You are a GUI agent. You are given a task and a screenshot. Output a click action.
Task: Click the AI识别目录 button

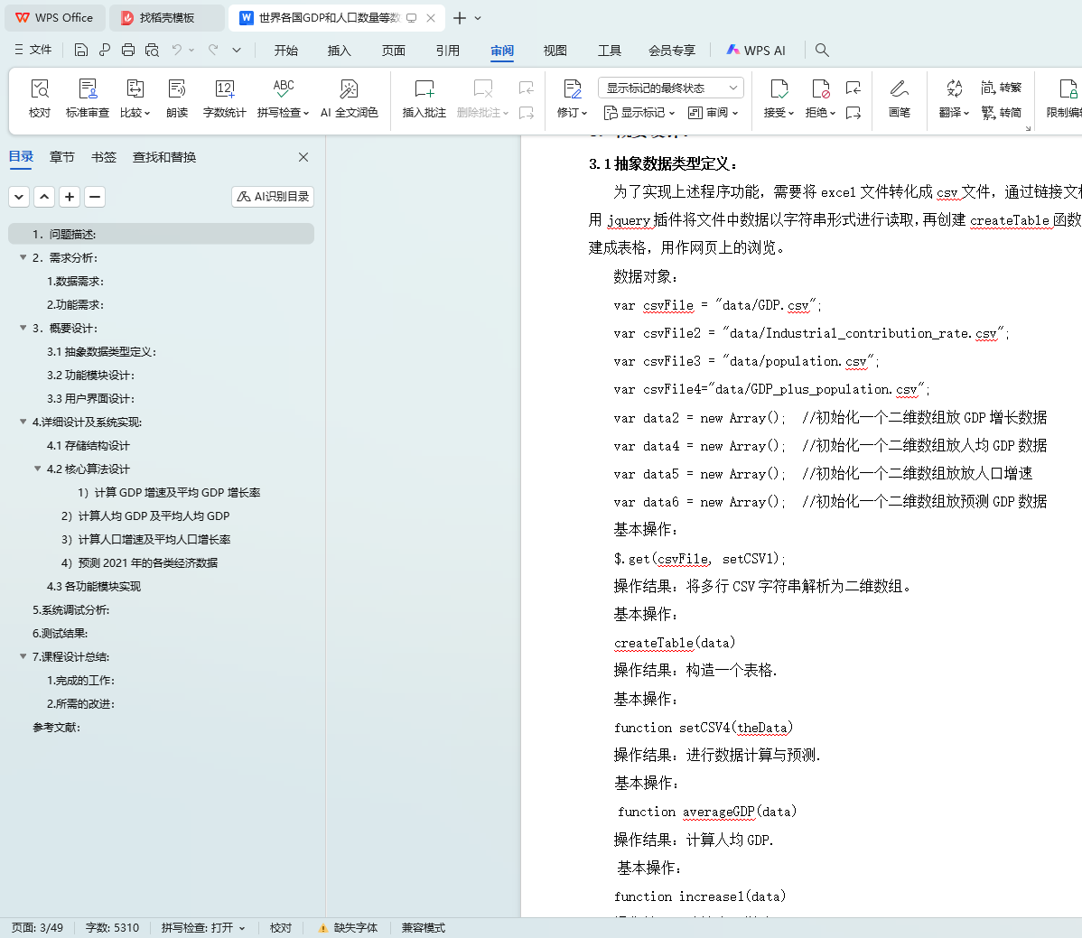tap(272, 196)
